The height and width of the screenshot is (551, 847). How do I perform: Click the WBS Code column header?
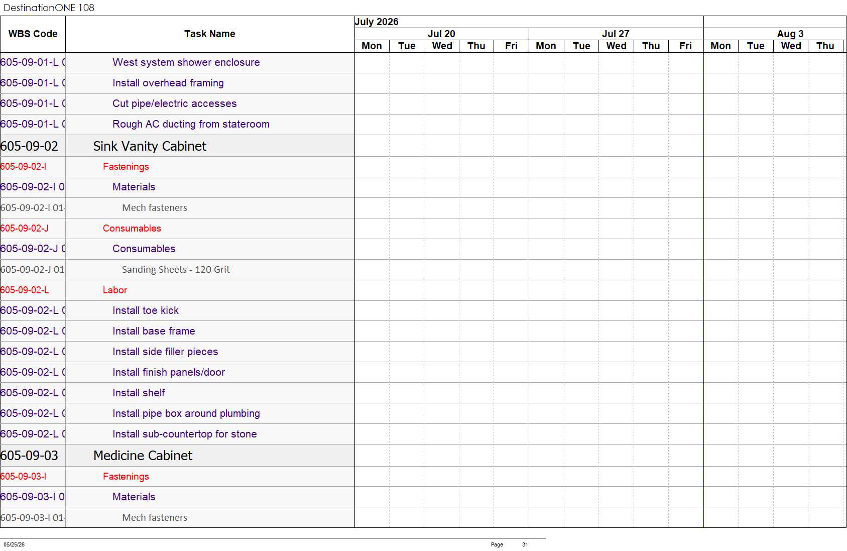(33, 34)
